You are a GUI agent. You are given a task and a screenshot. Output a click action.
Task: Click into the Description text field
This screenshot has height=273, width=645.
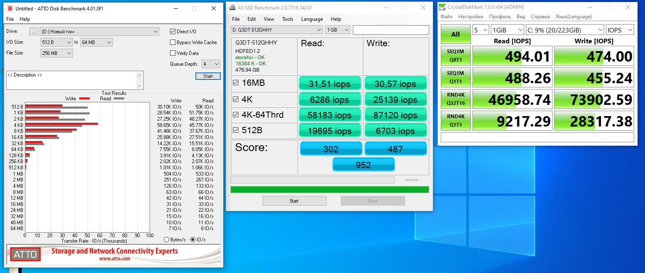click(x=75, y=80)
